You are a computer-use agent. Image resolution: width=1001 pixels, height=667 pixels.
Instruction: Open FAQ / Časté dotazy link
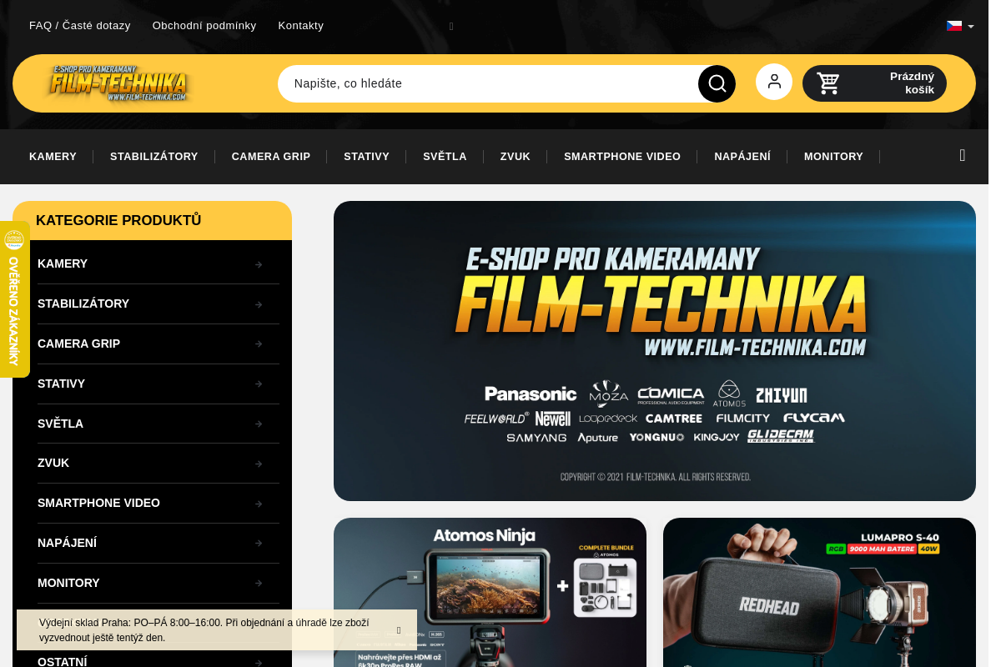(80, 26)
